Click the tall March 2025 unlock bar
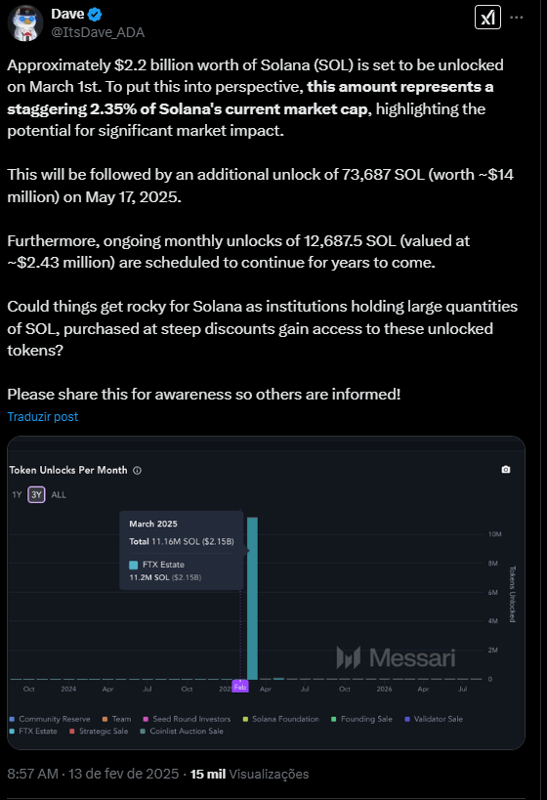 [252, 598]
